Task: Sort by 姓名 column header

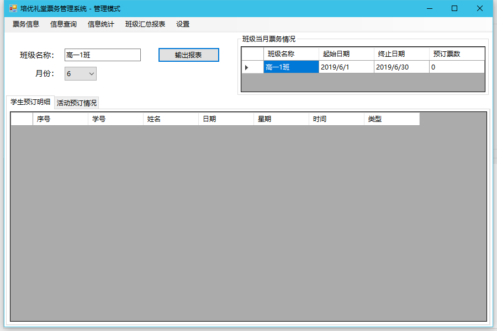Action: 171,119
